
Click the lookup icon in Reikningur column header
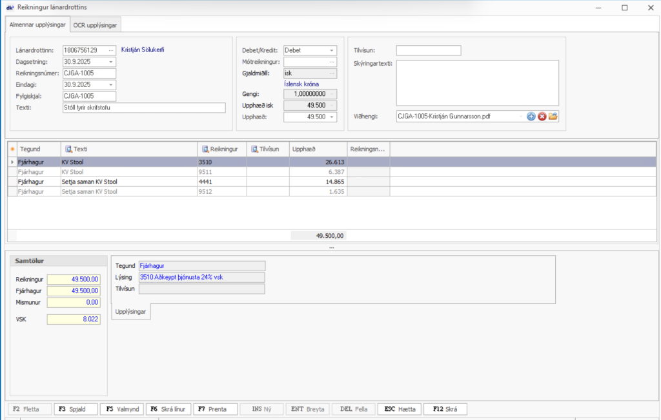tap(205, 149)
